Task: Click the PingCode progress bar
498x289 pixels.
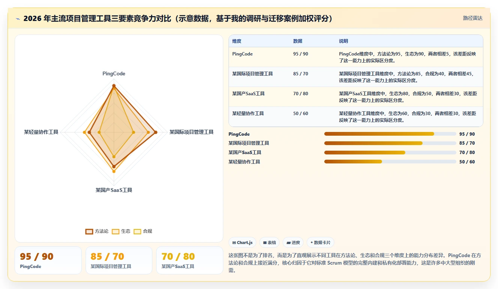Action: point(390,134)
